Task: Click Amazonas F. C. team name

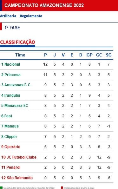Action: pyautogui.click(x=18, y=85)
